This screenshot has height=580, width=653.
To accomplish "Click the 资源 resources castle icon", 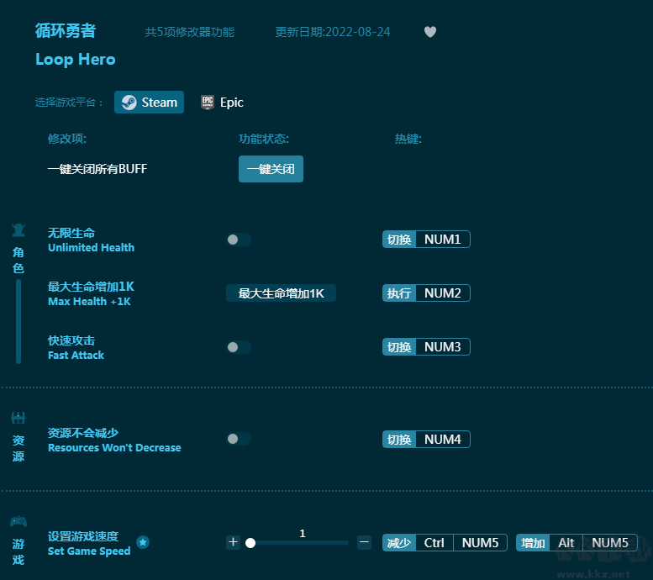I will coord(18,418).
